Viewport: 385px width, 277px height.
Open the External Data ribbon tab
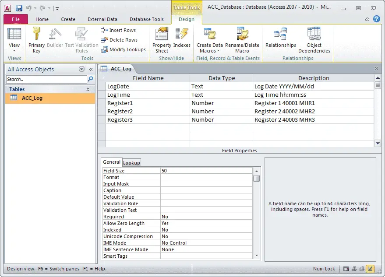coord(102,19)
